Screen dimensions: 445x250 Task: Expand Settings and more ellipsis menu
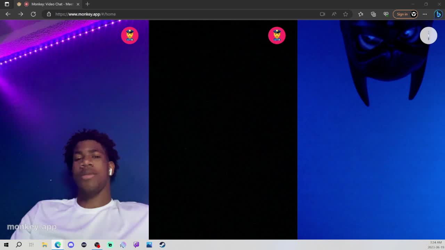point(425,14)
